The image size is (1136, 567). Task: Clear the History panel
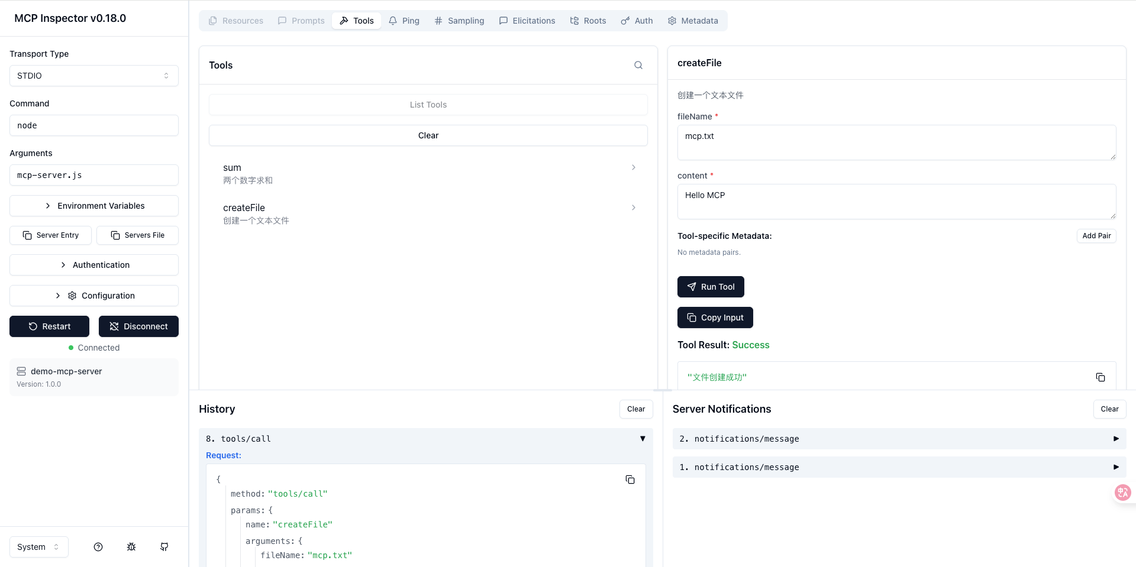coord(636,409)
